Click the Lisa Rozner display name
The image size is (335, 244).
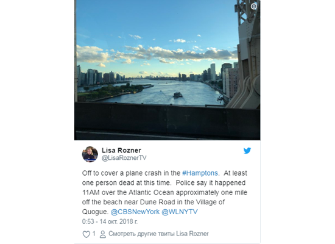tap(121, 150)
